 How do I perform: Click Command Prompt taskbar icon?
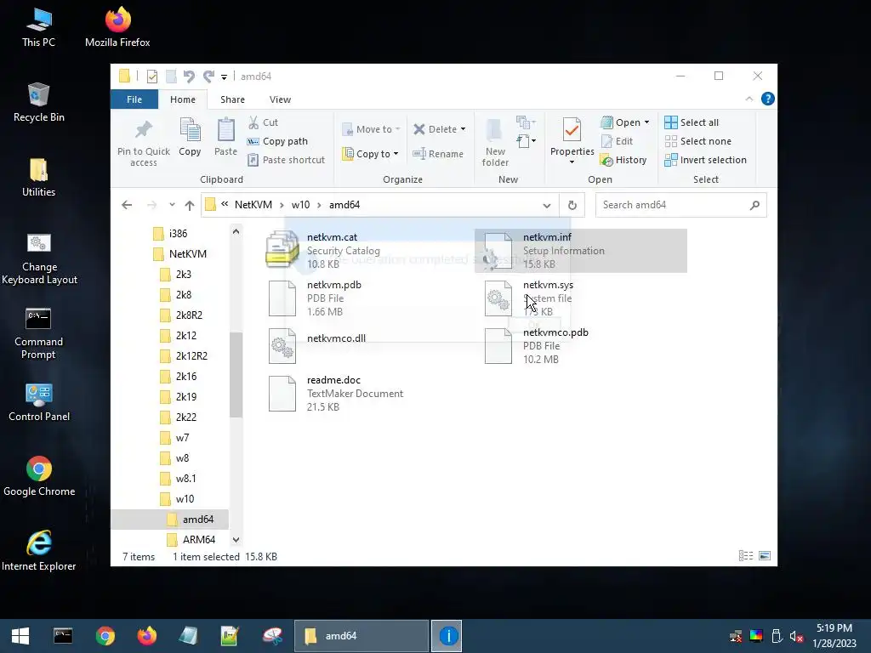click(63, 636)
